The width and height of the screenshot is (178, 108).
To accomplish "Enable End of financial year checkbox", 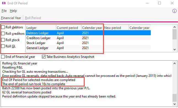I will pos(3,56).
